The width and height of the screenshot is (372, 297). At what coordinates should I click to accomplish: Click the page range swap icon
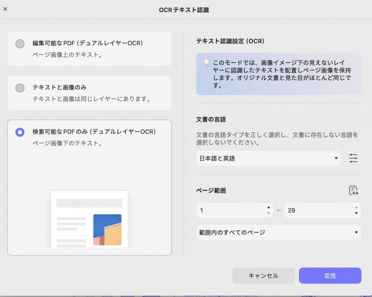pyautogui.click(x=353, y=190)
